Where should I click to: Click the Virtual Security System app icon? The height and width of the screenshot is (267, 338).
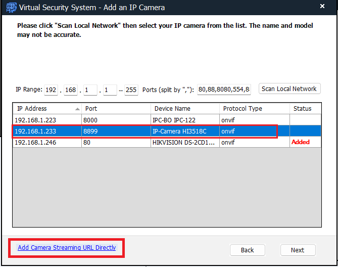coord(9,8)
